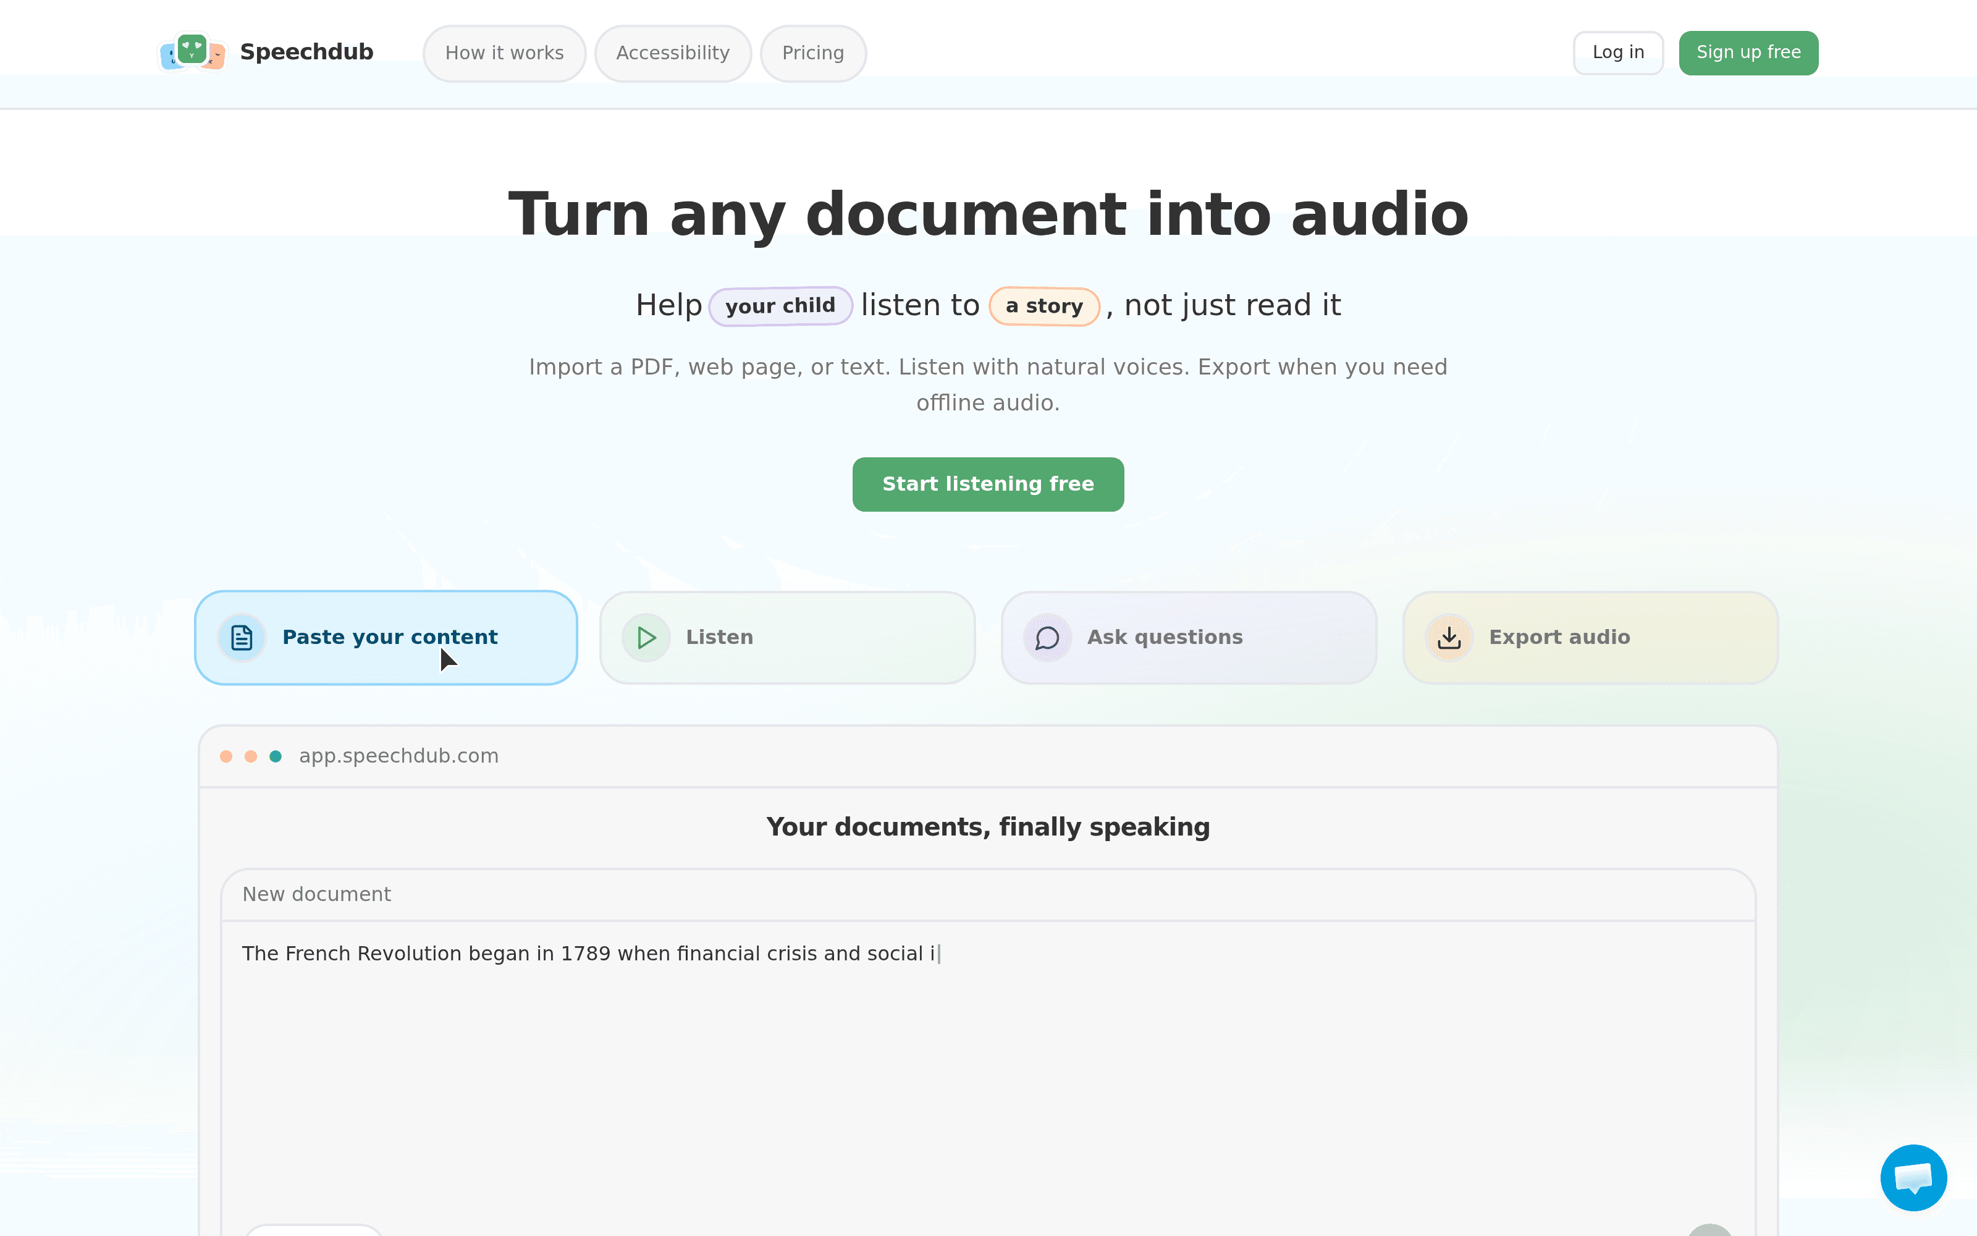
Task: Select the Paste your content tab
Action: (x=386, y=638)
